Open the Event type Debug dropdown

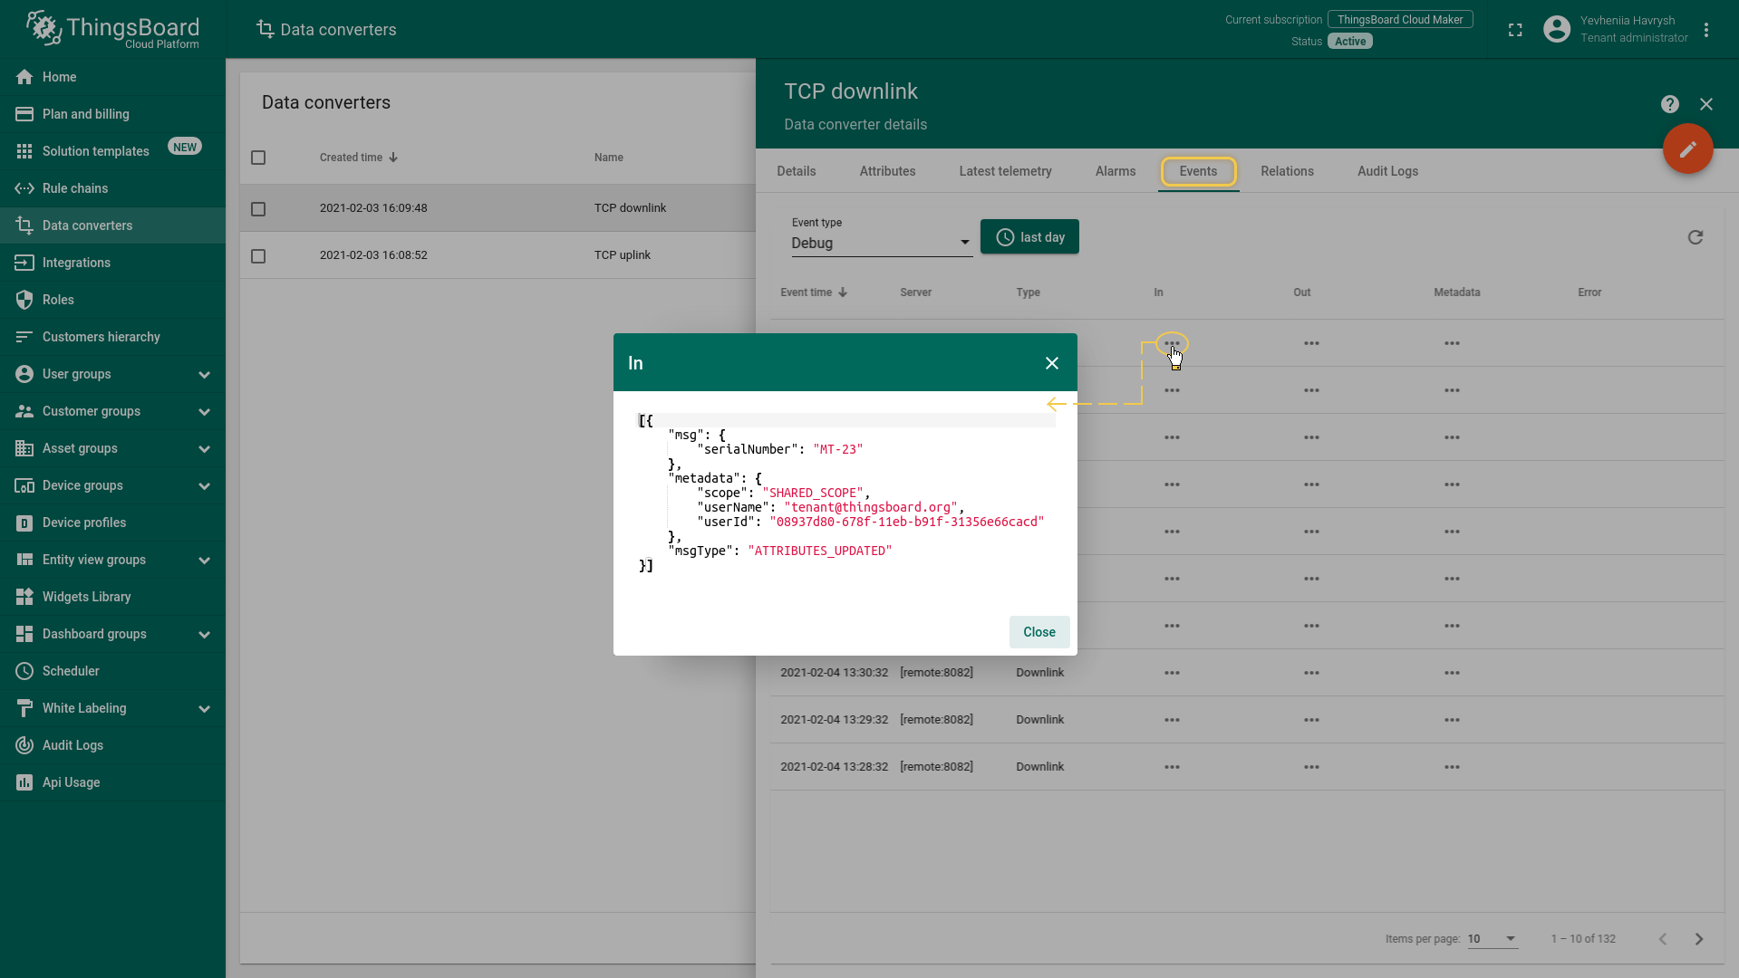coord(881,243)
